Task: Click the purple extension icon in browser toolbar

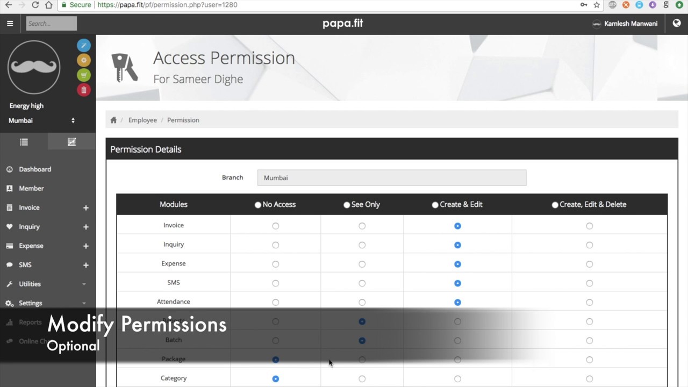Action: [653, 5]
